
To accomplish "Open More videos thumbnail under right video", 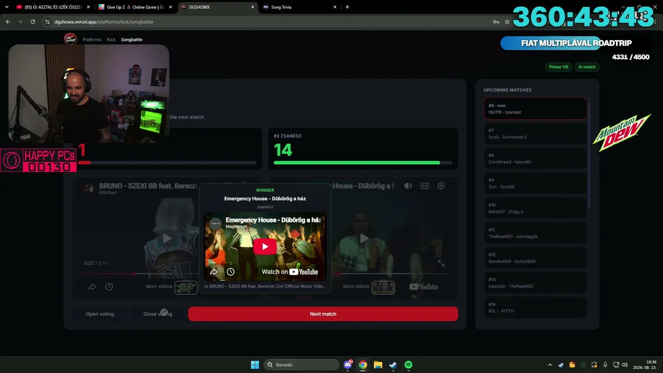I will pos(383,288).
